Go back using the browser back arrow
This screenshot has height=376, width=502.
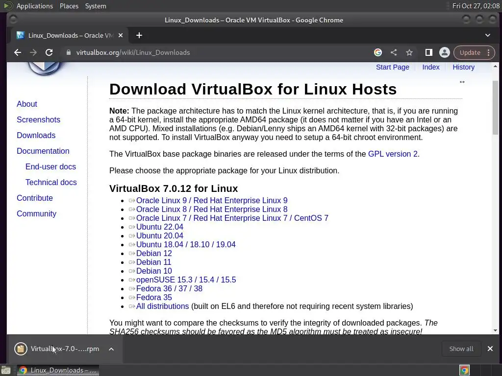[x=18, y=52]
